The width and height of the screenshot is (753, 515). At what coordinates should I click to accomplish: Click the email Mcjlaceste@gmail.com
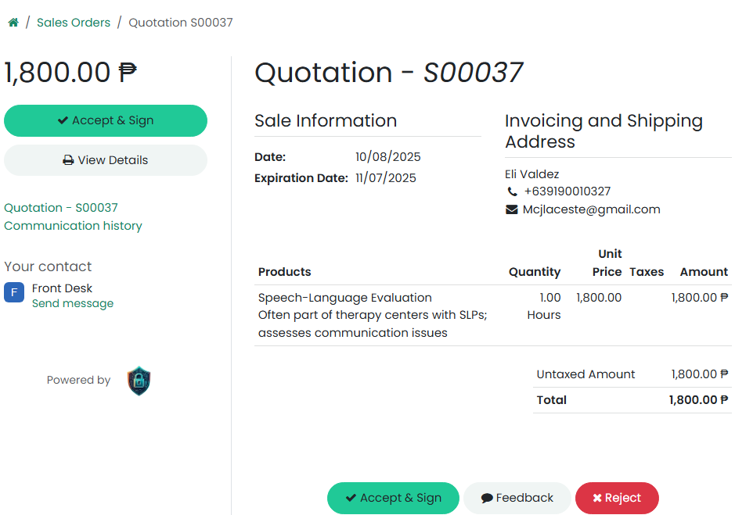tap(591, 209)
